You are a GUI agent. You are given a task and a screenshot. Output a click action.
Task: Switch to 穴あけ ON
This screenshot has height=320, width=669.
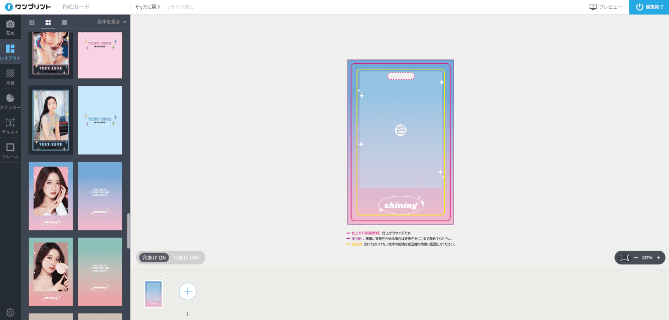tap(154, 257)
